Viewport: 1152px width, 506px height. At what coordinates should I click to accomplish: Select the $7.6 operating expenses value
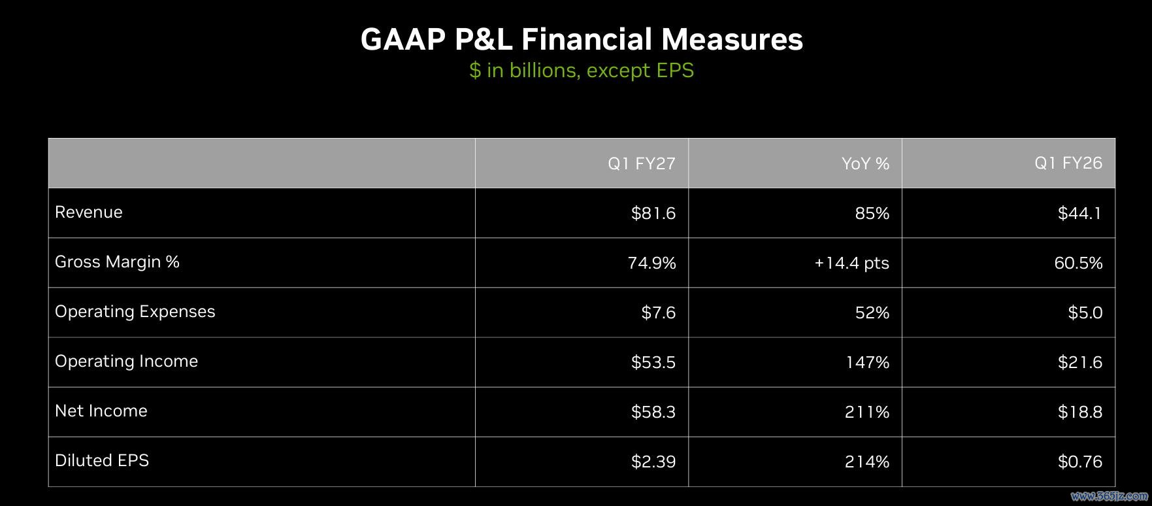(659, 312)
